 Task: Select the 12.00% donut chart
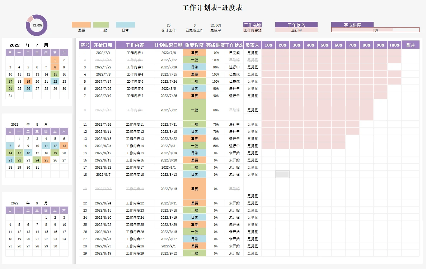click(x=37, y=25)
